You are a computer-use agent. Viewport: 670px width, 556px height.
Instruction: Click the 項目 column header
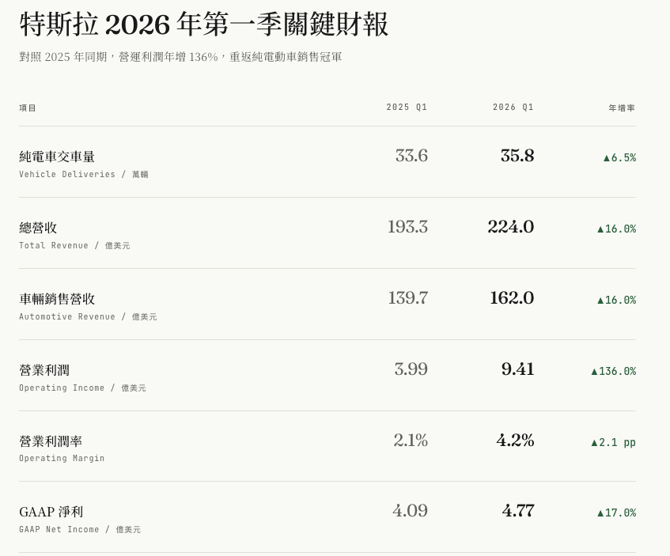(28, 108)
